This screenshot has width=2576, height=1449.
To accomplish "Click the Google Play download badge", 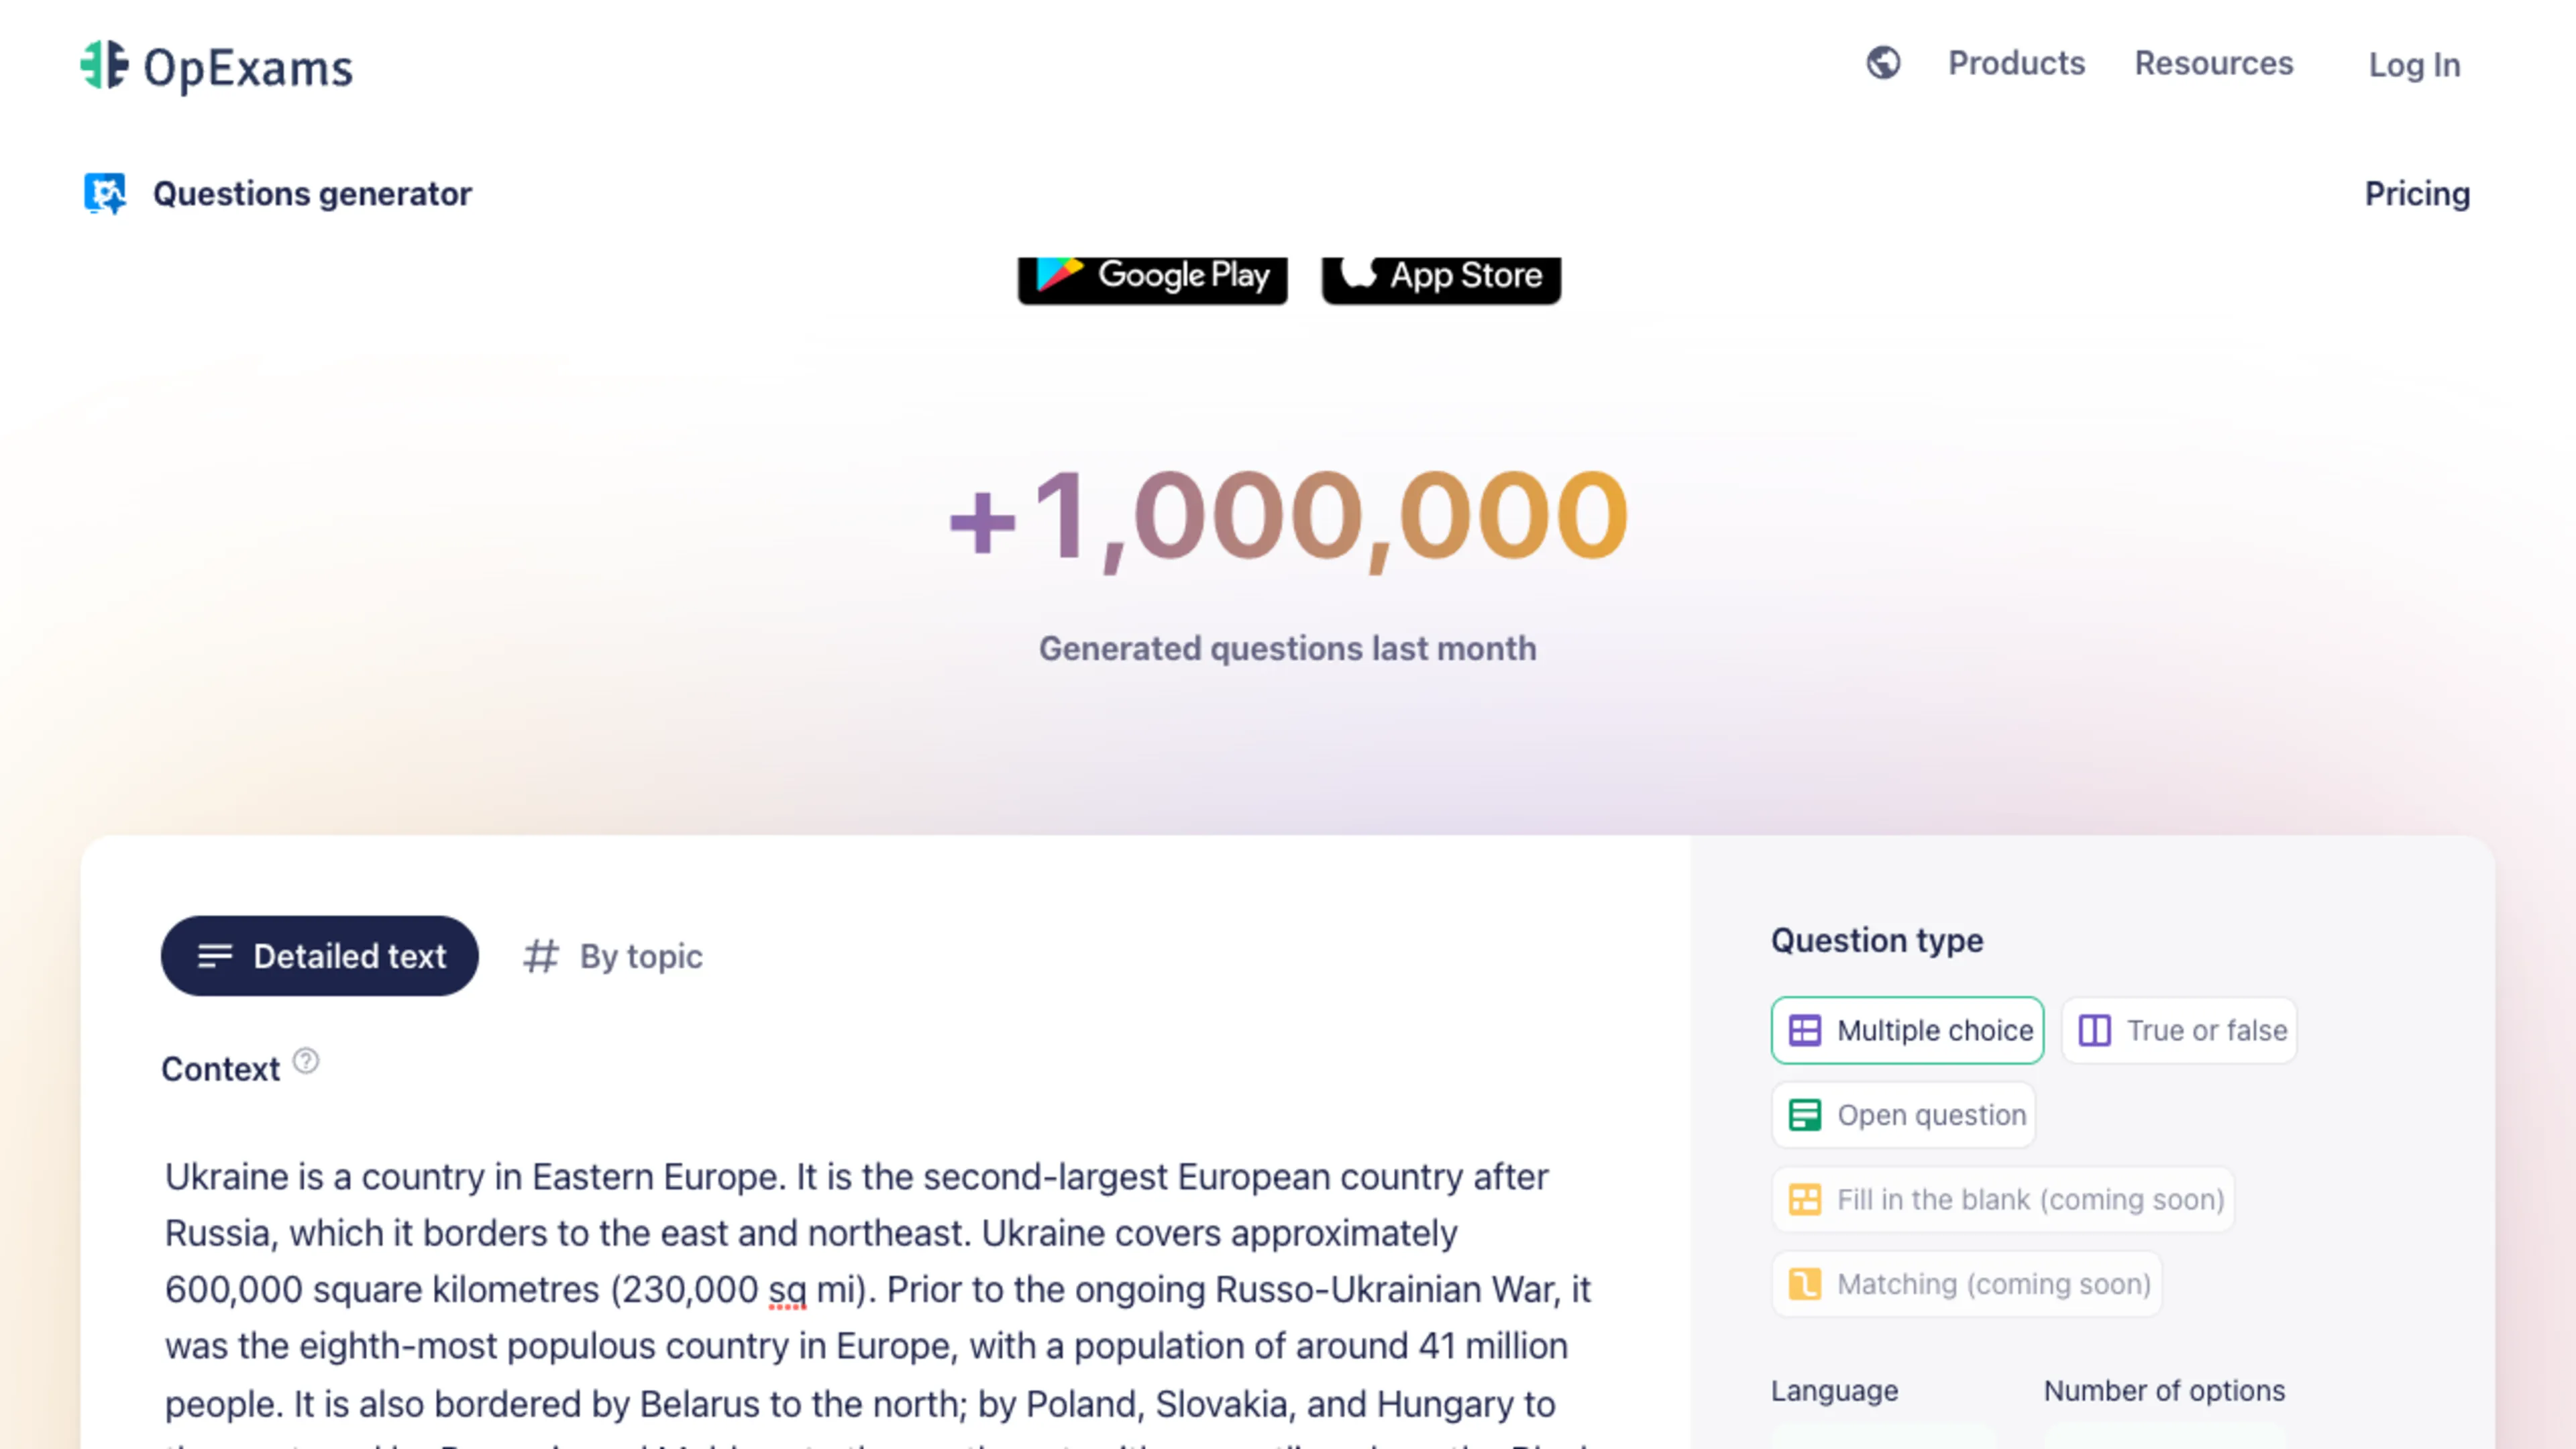I will (x=1153, y=278).
